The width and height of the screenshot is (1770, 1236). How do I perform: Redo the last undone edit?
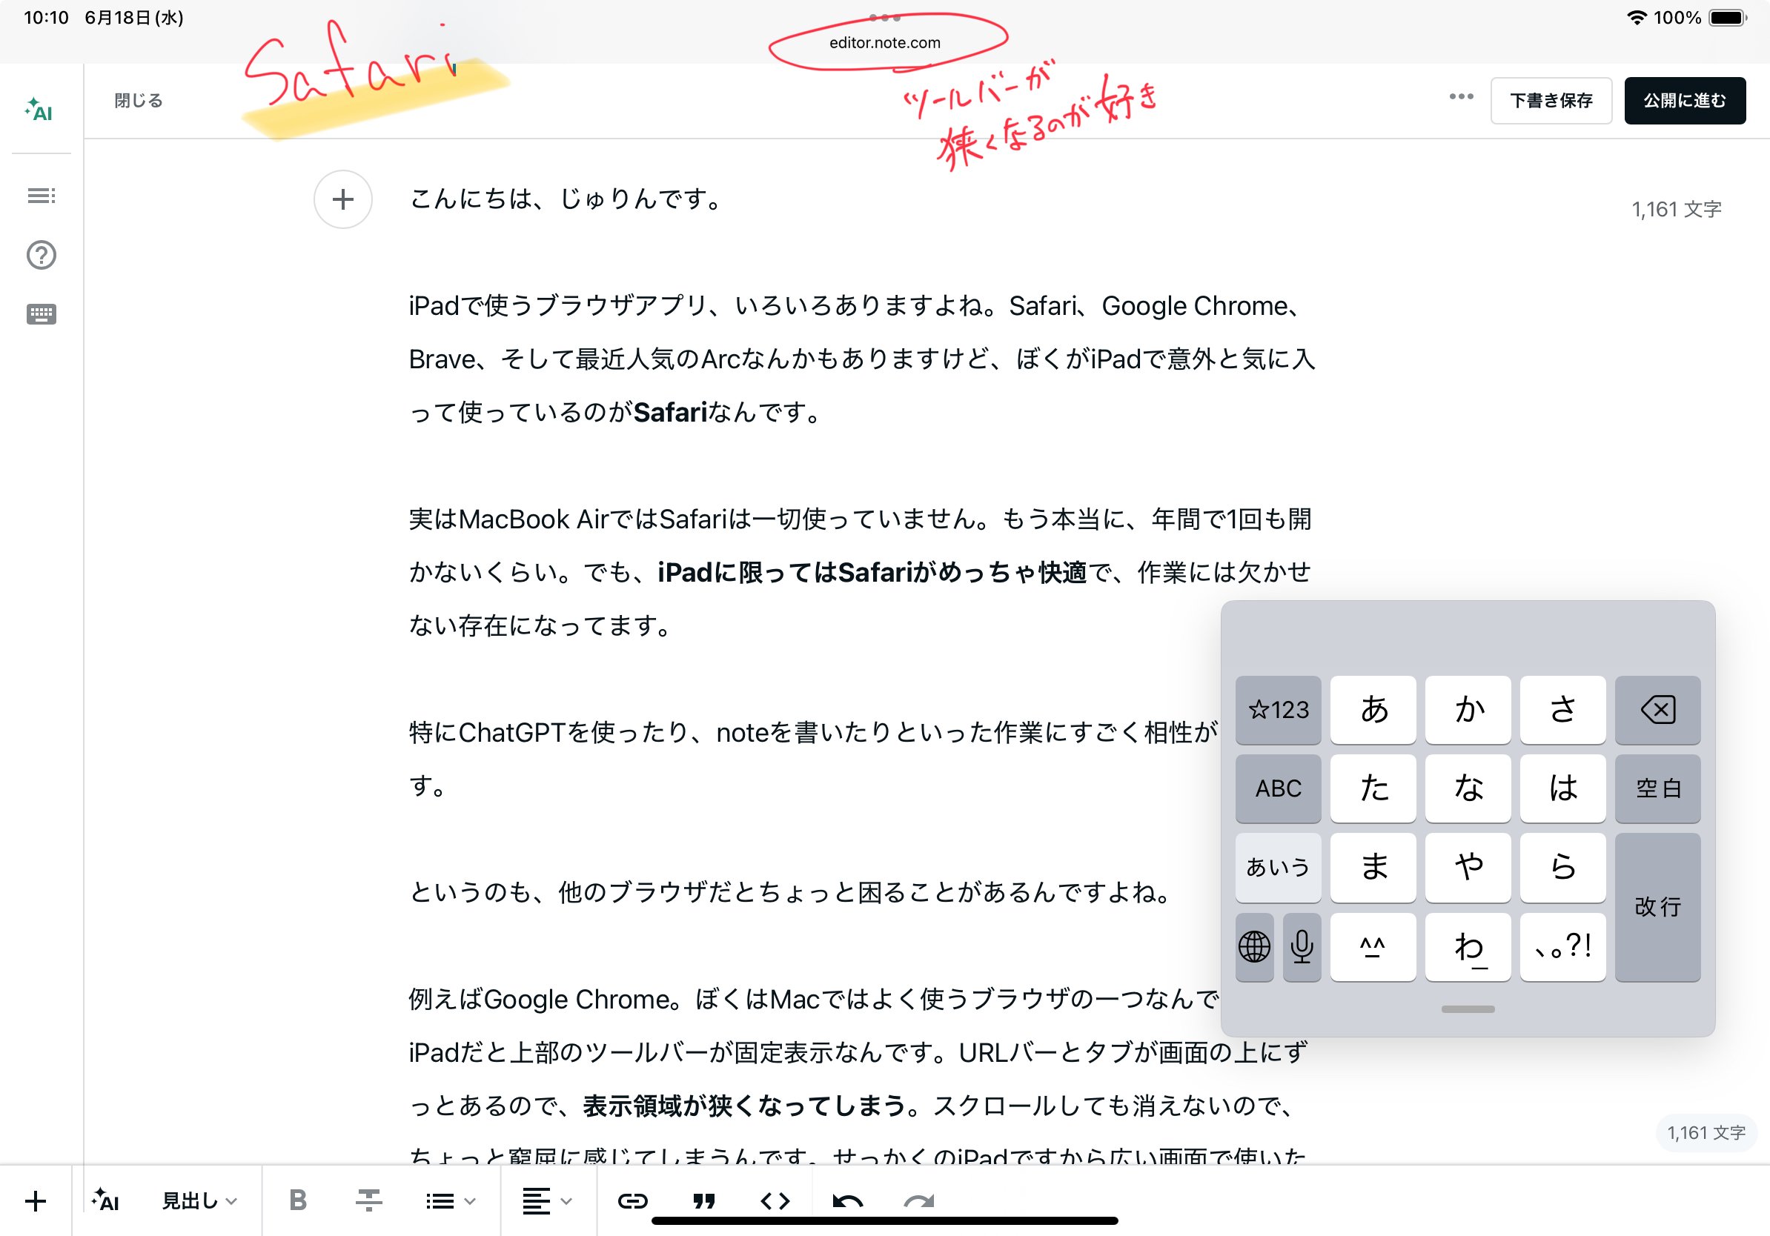918,1200
